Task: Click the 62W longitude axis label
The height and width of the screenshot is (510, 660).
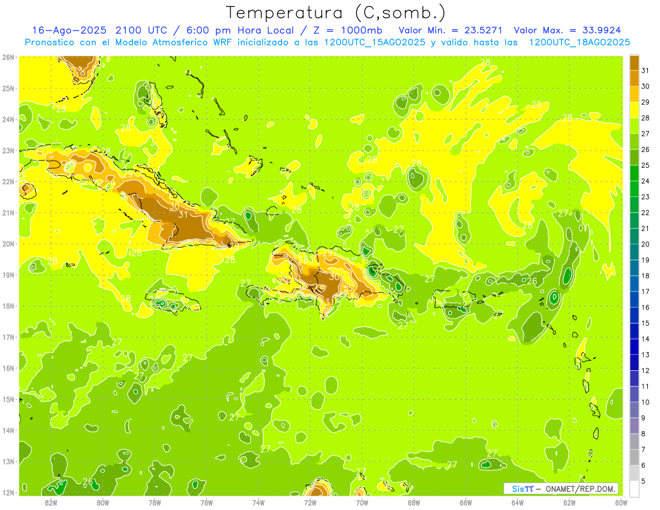Action: click(x=569, y=502)
